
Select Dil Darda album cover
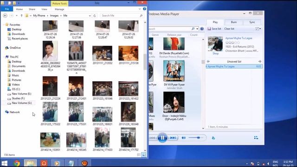coord(174,44)
